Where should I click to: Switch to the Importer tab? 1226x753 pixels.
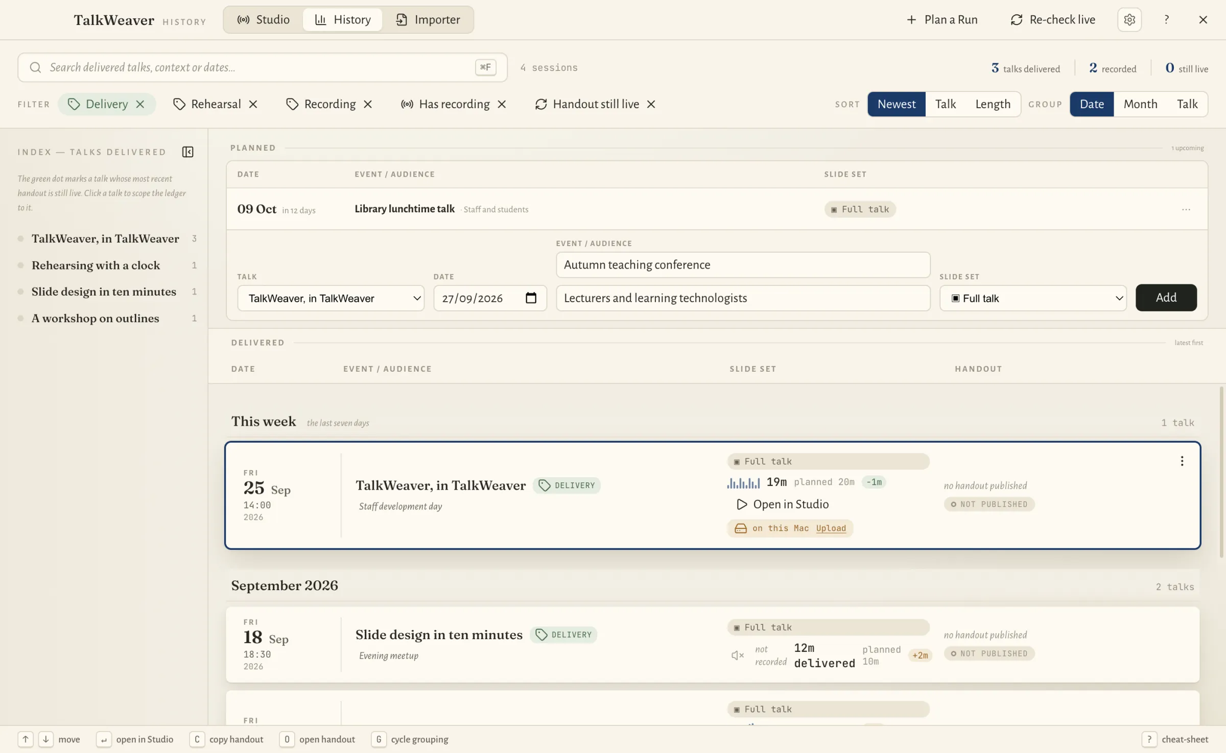(x=428, y=19)
